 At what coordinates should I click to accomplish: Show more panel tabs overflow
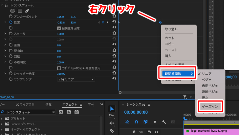[x=102, y=104]
